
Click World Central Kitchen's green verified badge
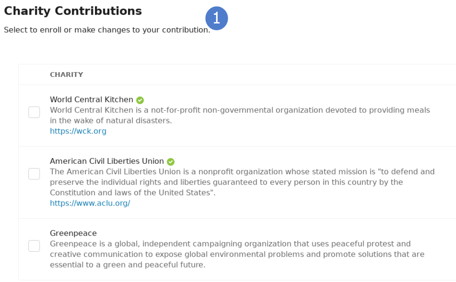tap(140, 100)
